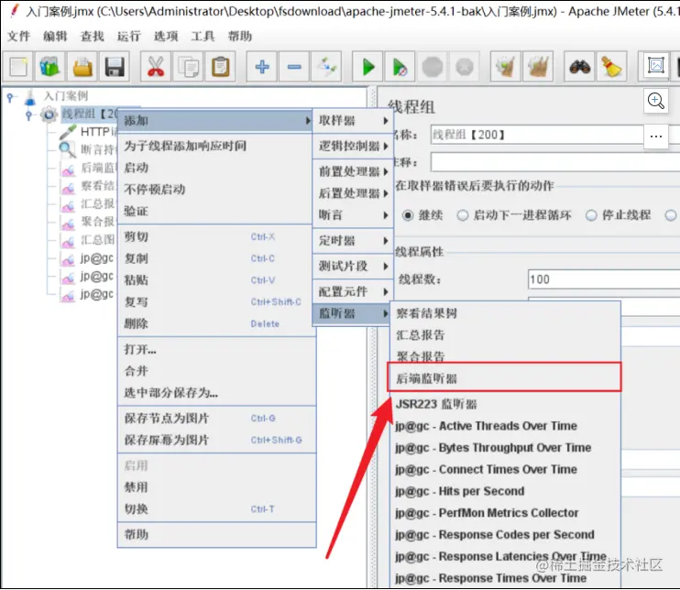
Task: Choose 汇总报告 in listener submenu
Action: [x=505, y=334]
